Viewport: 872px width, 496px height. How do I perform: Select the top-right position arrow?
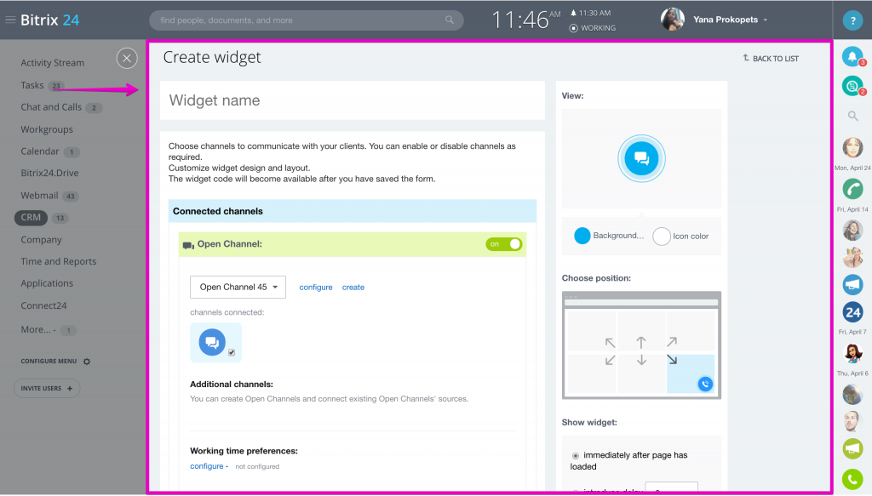click(x=672, y=341)
